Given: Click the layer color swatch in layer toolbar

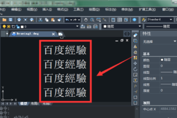Looking at the screenshot, I should (x=22, y=27).
